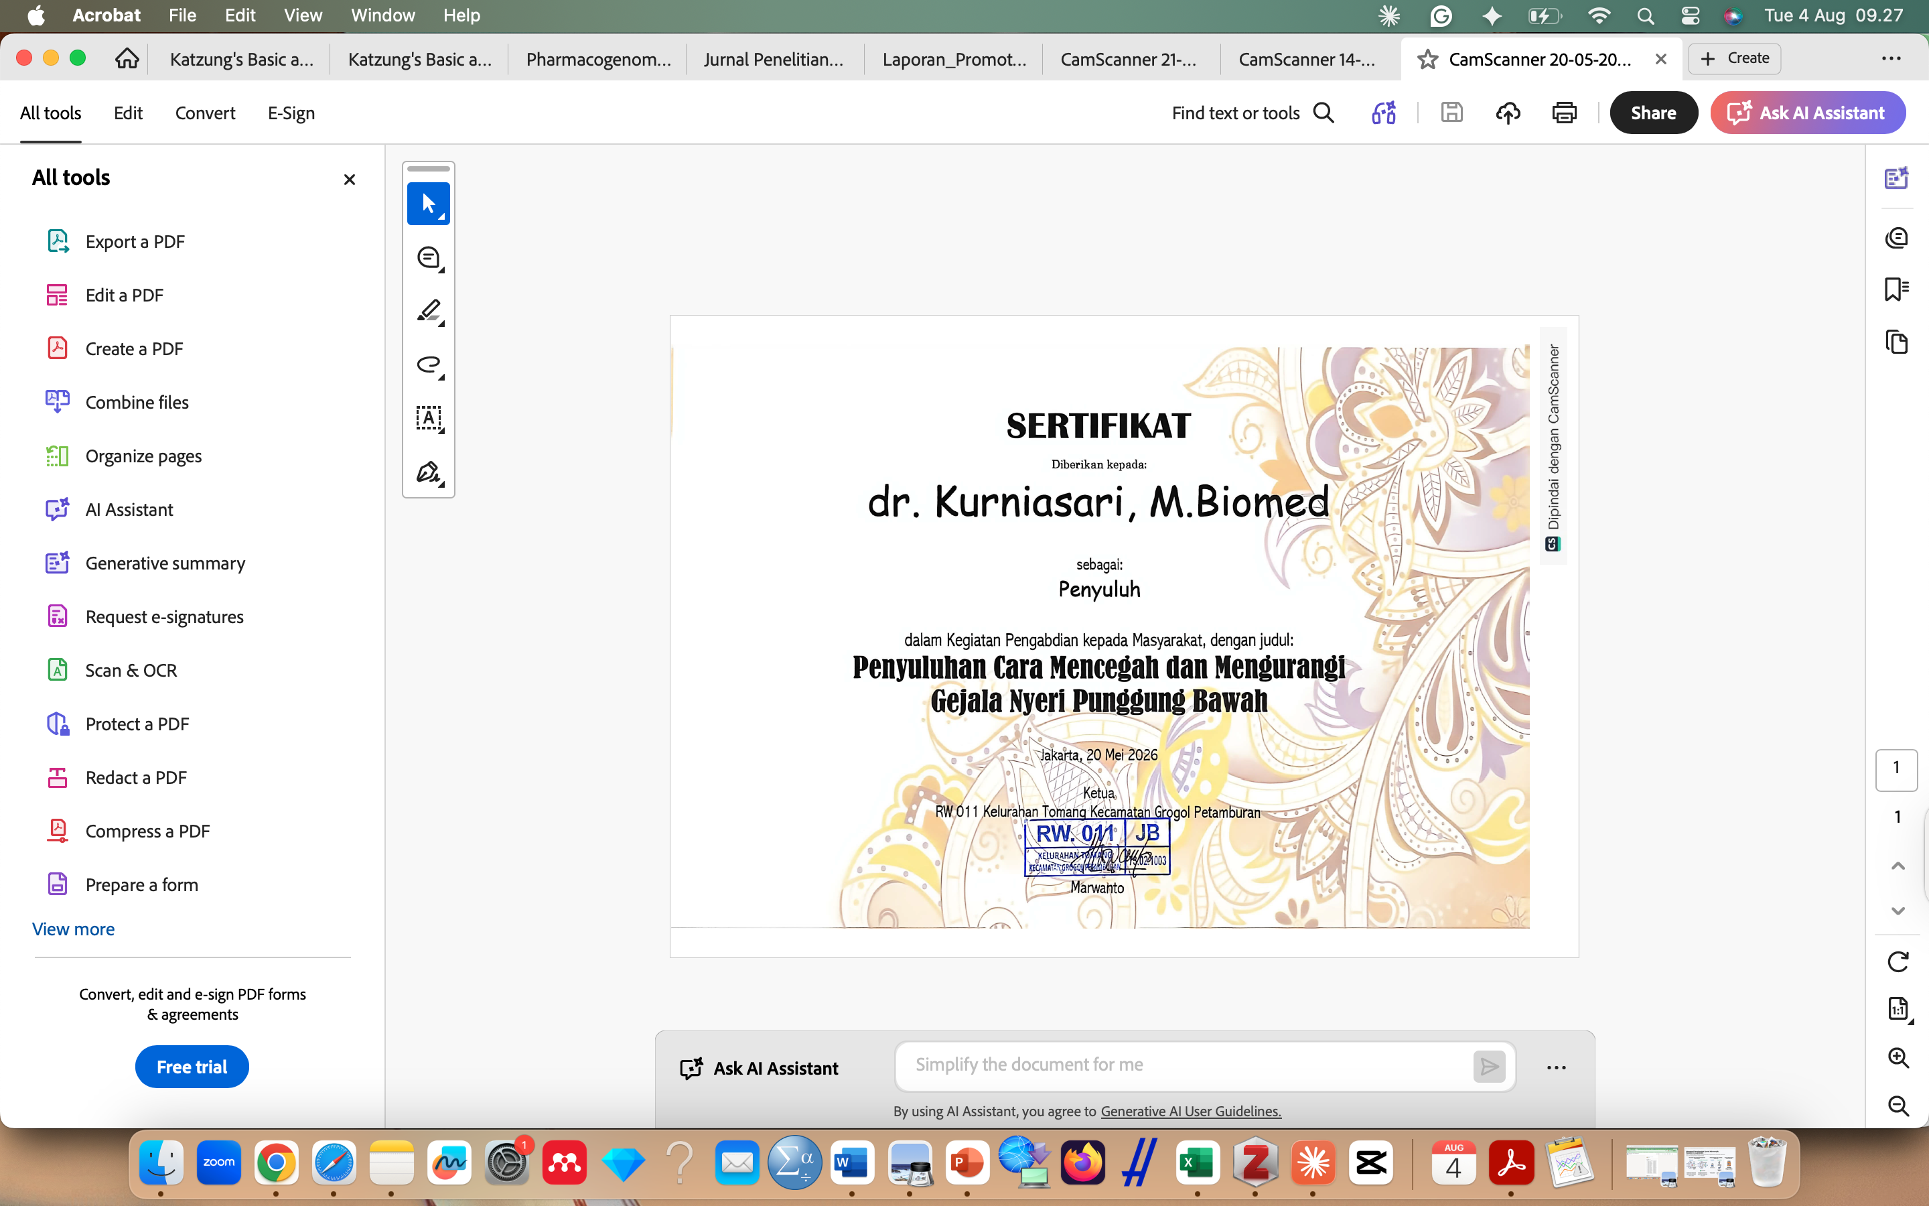Rotate the page view clockwise
Screen dimensions: 1929x1206
(1898, 962)
